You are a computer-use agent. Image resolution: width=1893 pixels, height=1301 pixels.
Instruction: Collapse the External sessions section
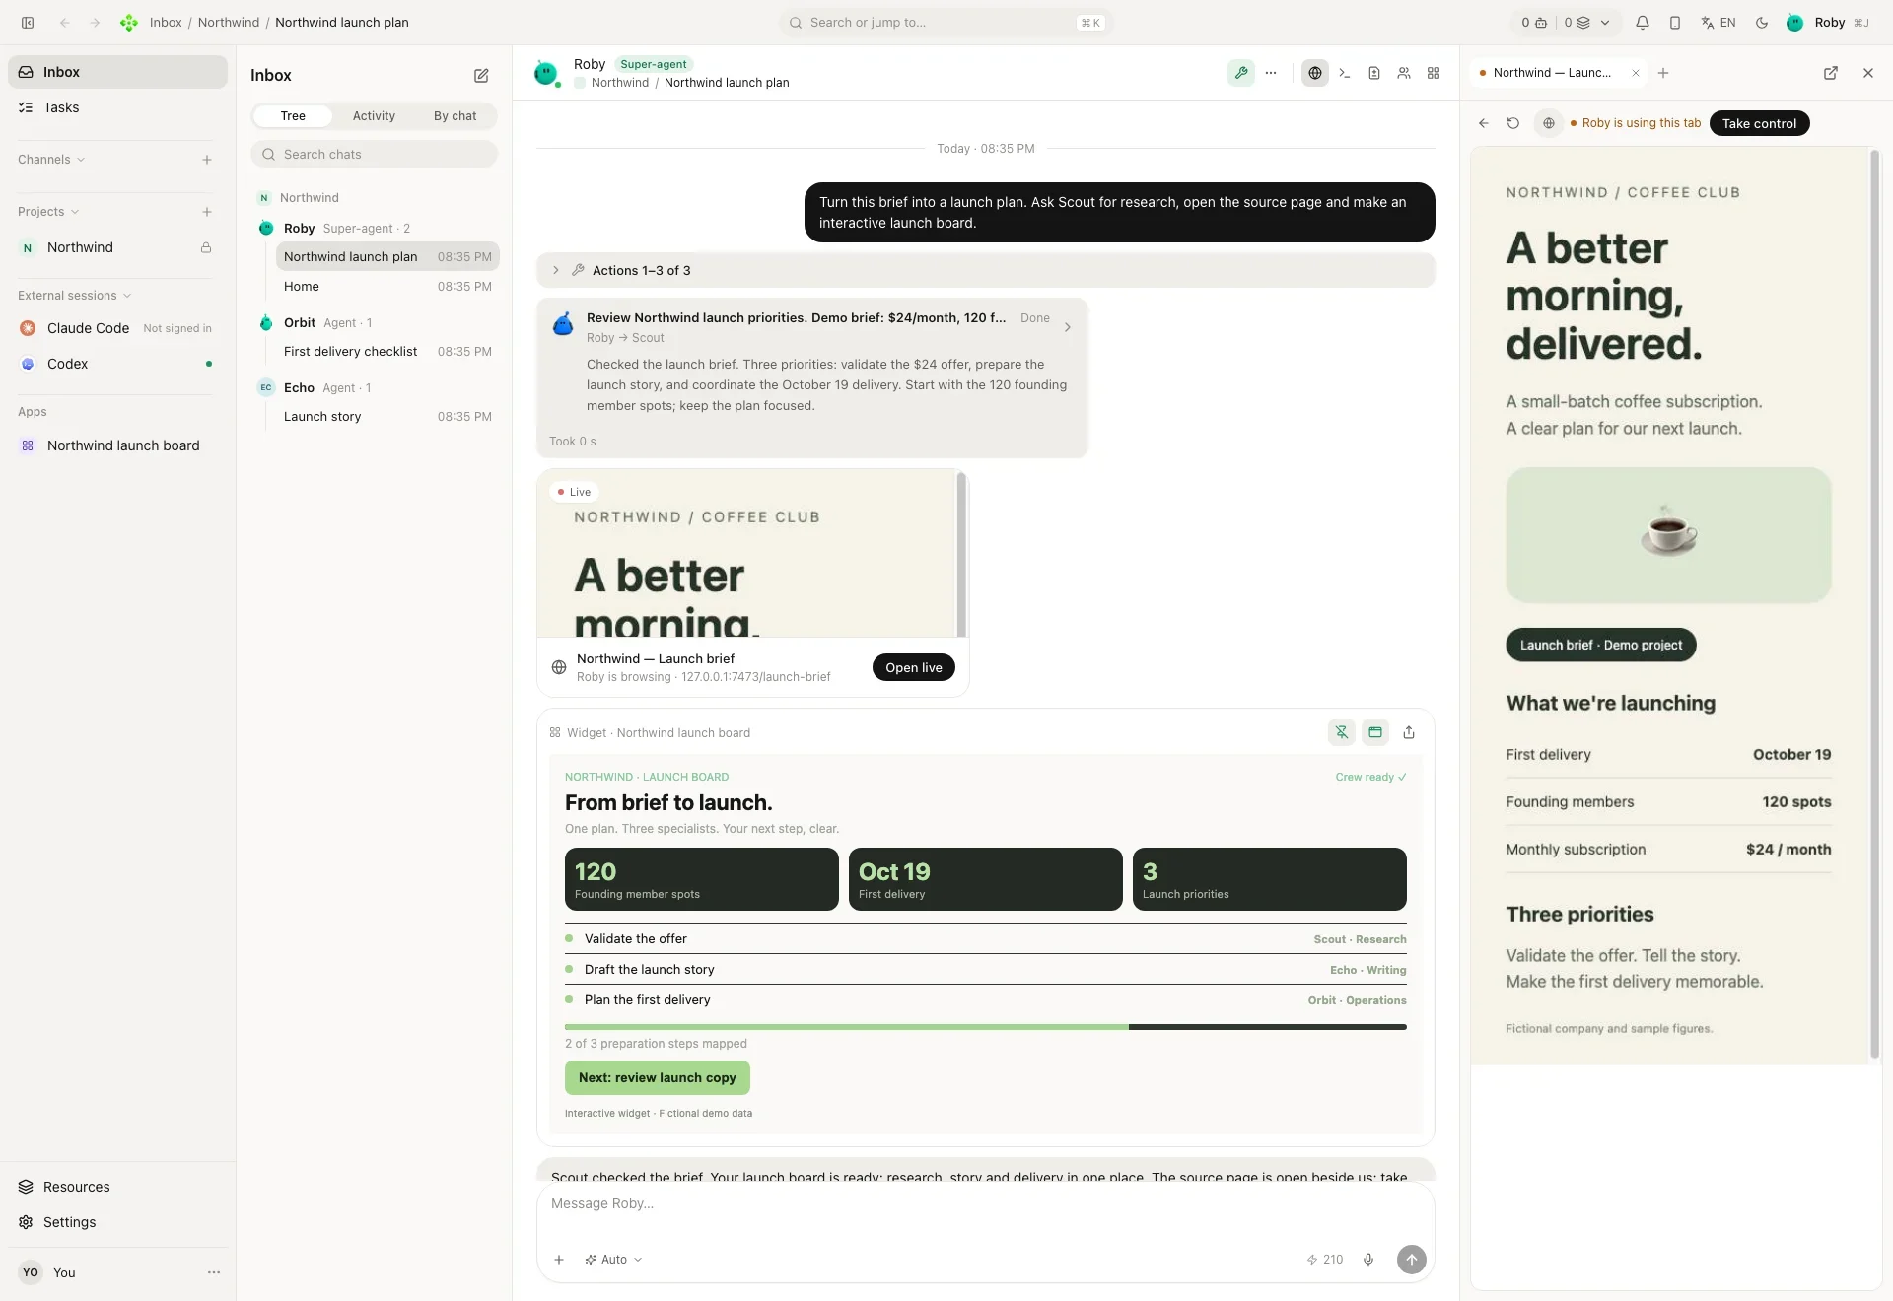pyautogui.click(x=74, y=296)
